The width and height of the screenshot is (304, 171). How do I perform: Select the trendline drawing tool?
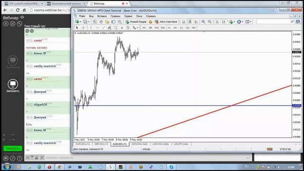[104, 28]
